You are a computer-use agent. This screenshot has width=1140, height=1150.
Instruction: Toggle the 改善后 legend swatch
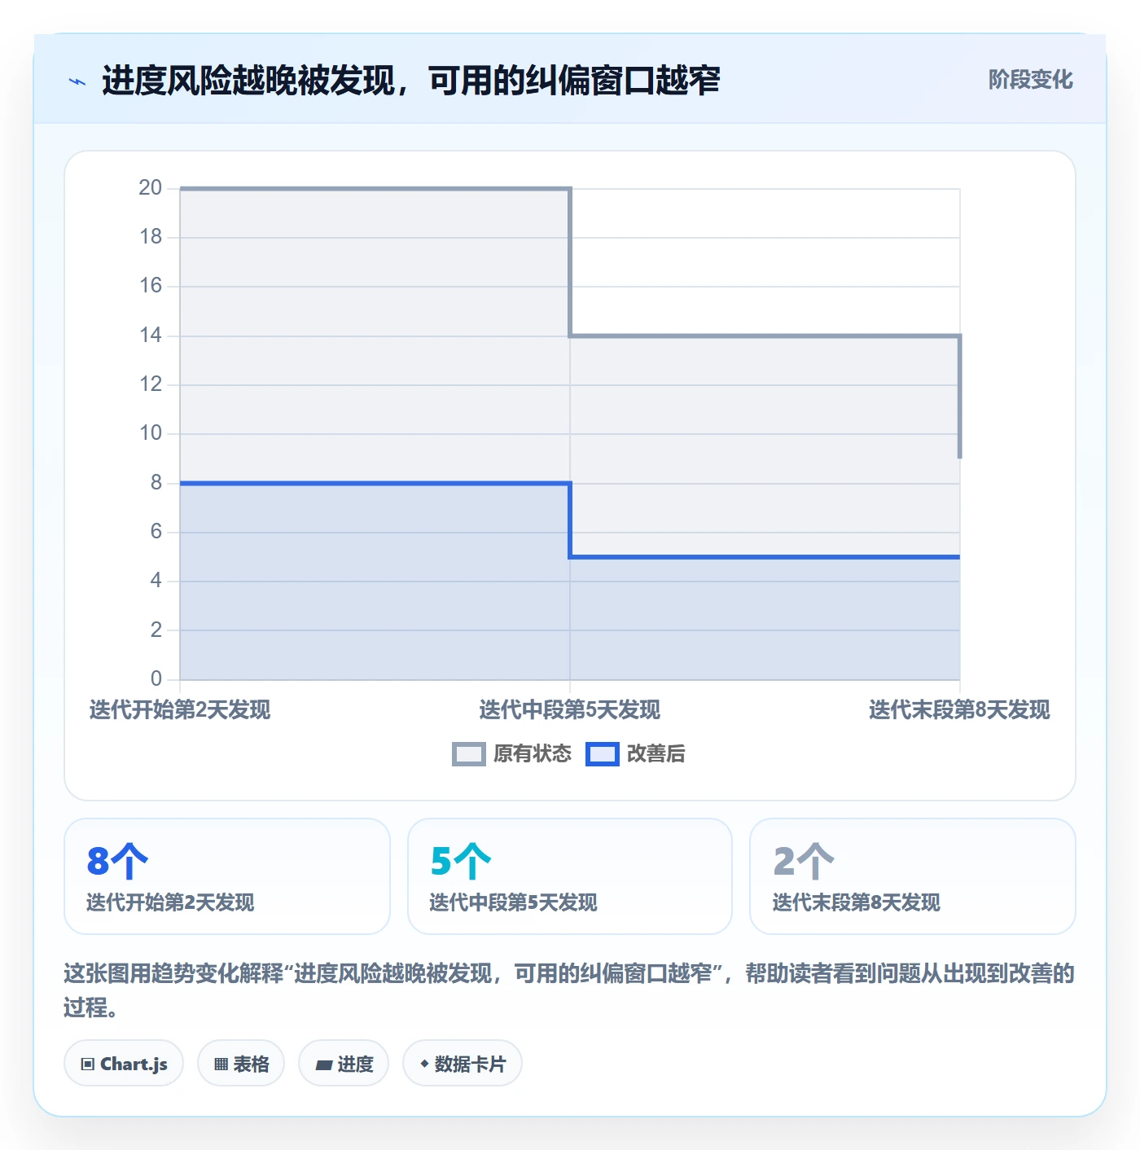click(x=603, y=754)
